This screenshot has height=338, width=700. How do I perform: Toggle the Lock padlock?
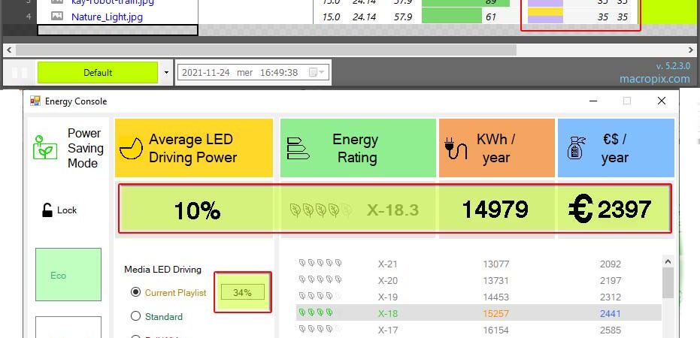click(47, 210)
